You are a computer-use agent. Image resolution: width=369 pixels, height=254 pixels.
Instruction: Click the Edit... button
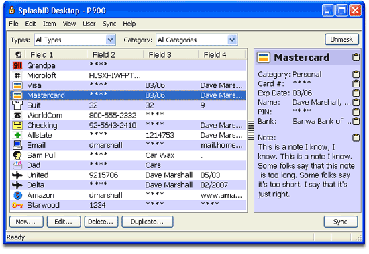[x=64, y=222]
